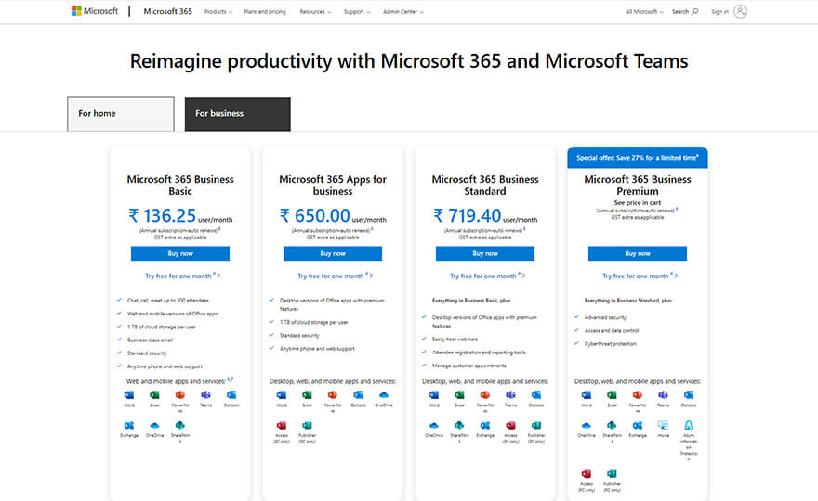Expand the Admin Center dropdown menu
818x501 pixels.
click(x=403, y=11)
